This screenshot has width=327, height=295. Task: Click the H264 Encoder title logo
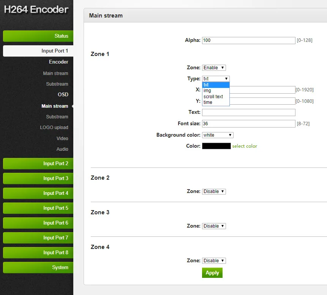coord(36,10)
